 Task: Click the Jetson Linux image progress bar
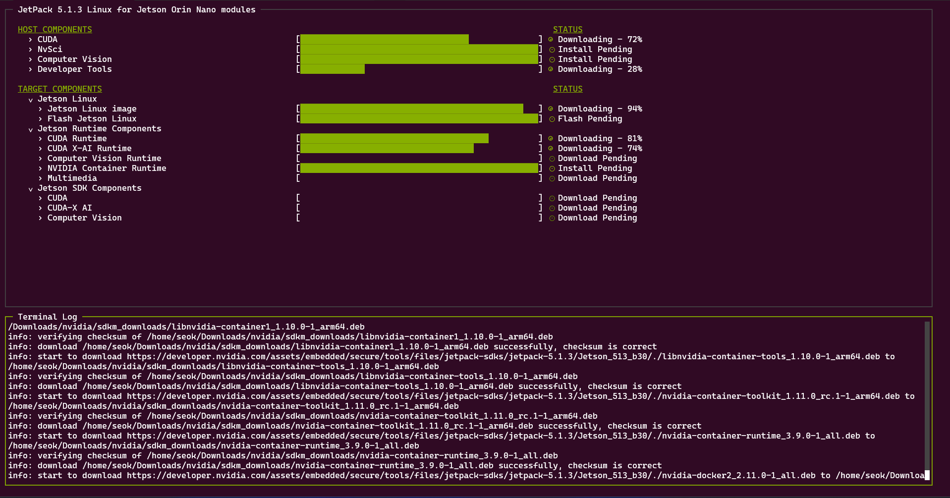[x=419, y=109]
